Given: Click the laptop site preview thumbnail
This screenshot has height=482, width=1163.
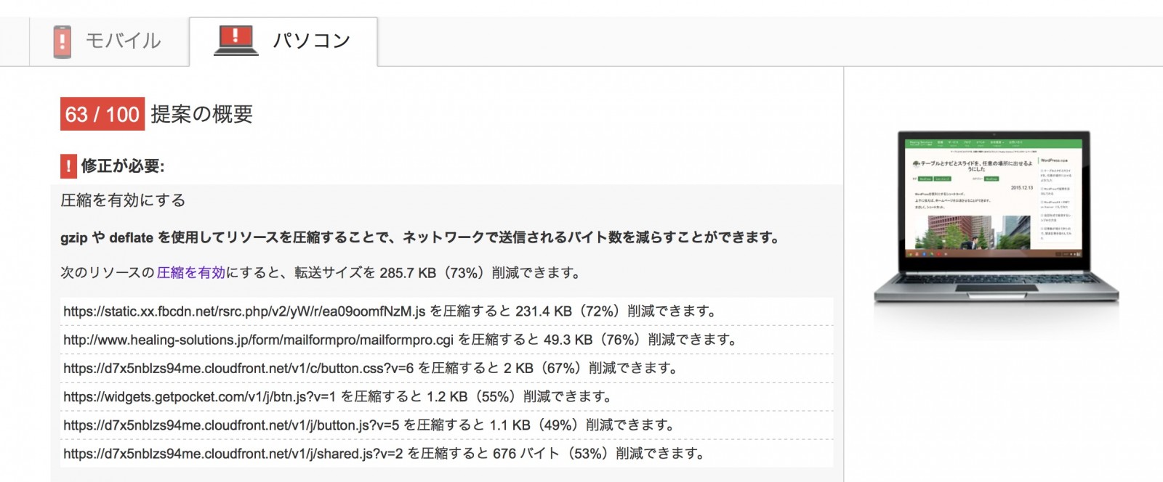Looking at the screenshot, I should (996, 216).
